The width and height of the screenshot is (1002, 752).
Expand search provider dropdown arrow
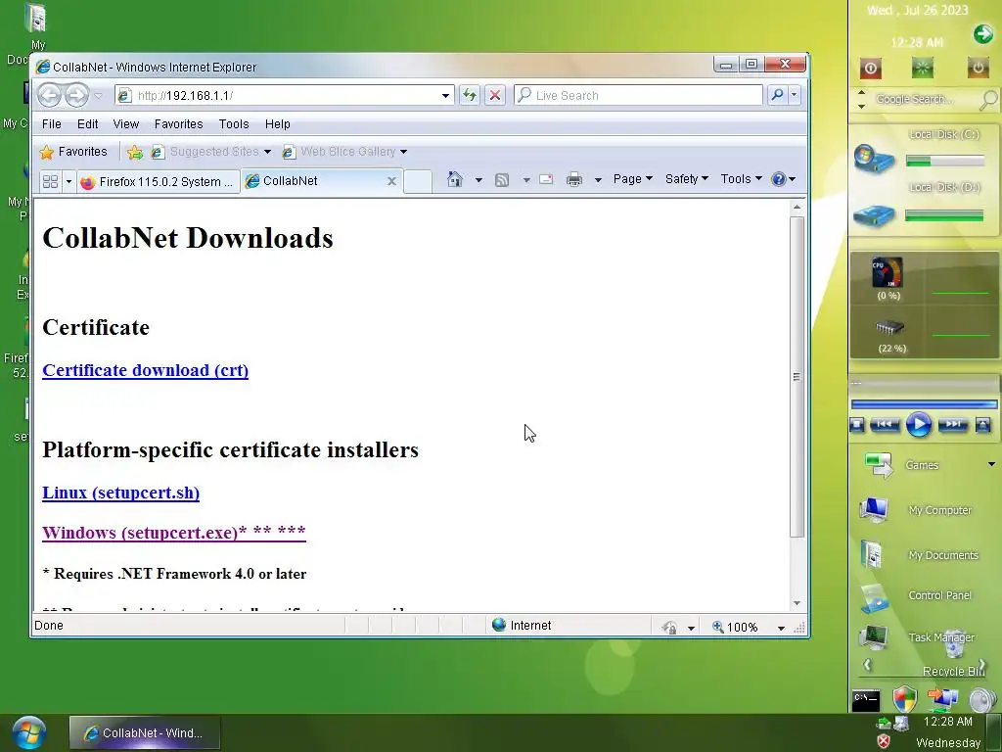coord(795,95)
